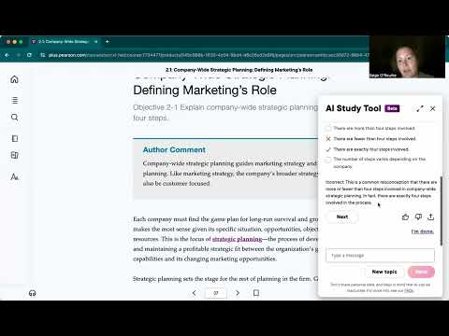
Task: Select the Company-Wide Strategy browser tab
Action: (x=64, y=41)
